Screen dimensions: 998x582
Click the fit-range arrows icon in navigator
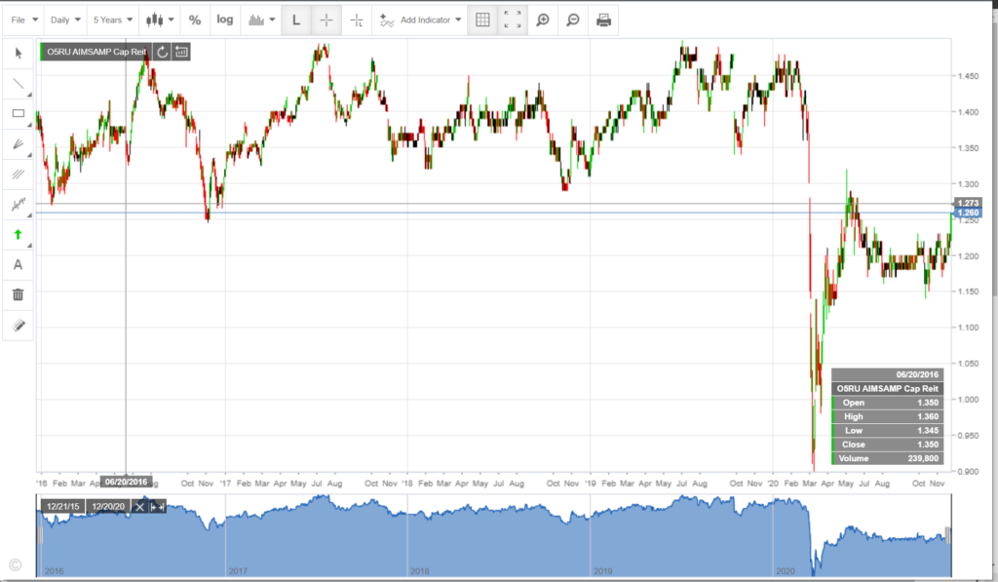click(157, 507)
